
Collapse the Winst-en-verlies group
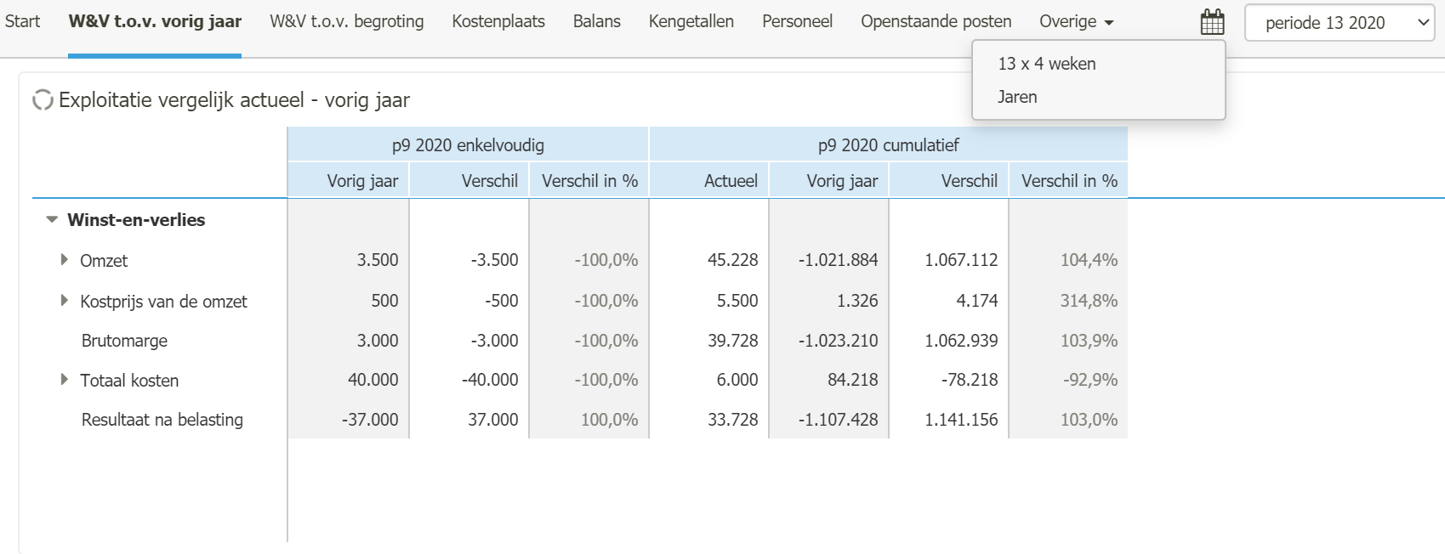[x=52, y=220]
